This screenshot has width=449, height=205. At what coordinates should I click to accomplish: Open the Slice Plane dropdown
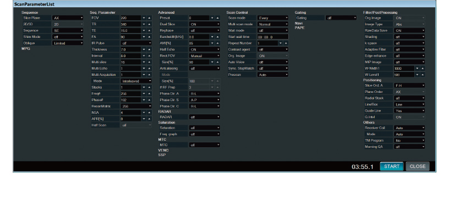coord(68,18)
